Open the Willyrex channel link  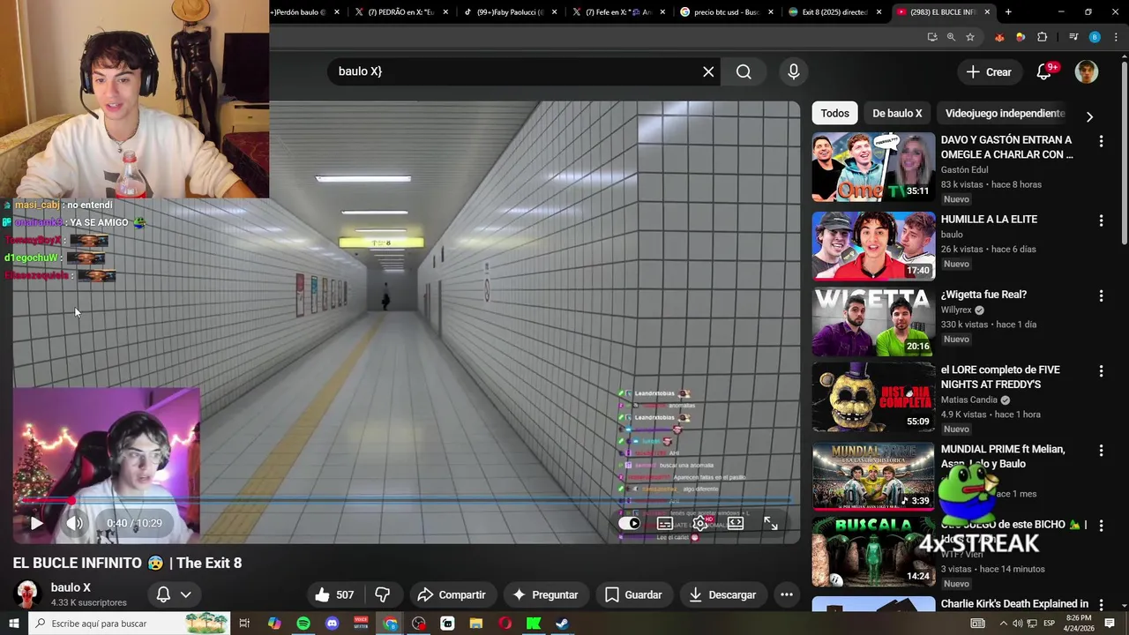[957, 310]
